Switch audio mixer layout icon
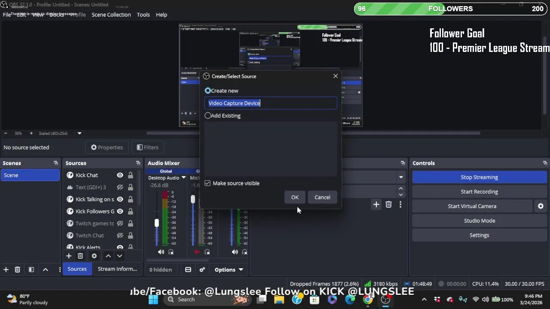The height and width of the screenshot is (309, 550). pos(188,270)
